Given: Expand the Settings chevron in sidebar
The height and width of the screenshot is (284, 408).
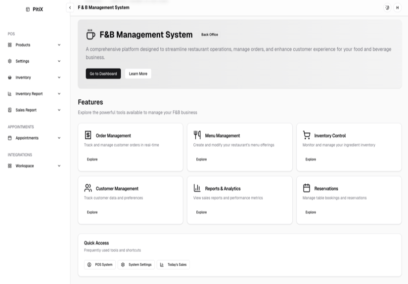Looking at the screenshot, I should pyautogui.click(x=59, y=61).
